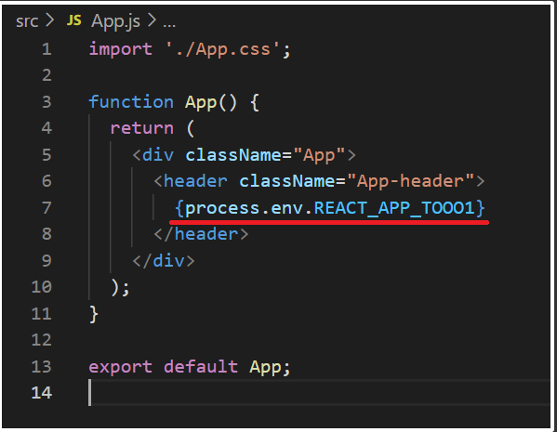Click the App.js breadcrumb segment

tap(115, 21)
